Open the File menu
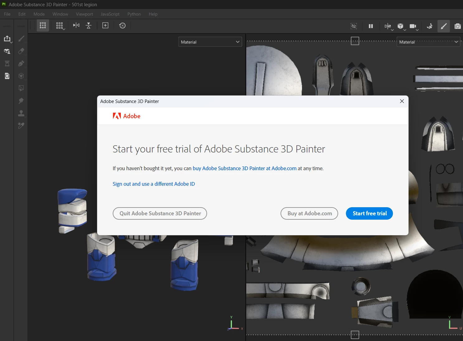 coord(7,14)
